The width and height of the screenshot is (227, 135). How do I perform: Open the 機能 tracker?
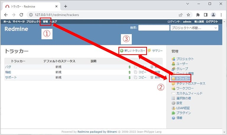[8, 72]
